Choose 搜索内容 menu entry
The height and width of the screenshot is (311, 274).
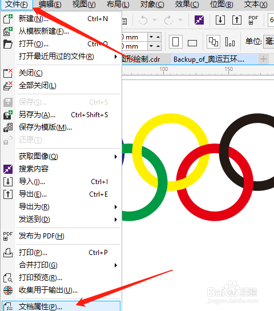click(62, 169)
